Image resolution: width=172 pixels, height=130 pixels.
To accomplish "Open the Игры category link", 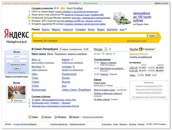I will [34, 74].
